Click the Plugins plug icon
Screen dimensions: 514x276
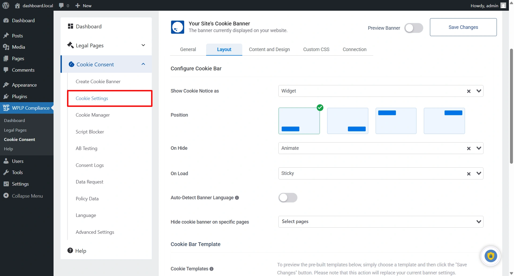click(6, 96)
